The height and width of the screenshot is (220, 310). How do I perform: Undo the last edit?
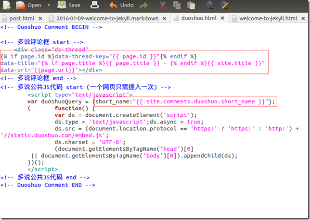pos(121,5)
